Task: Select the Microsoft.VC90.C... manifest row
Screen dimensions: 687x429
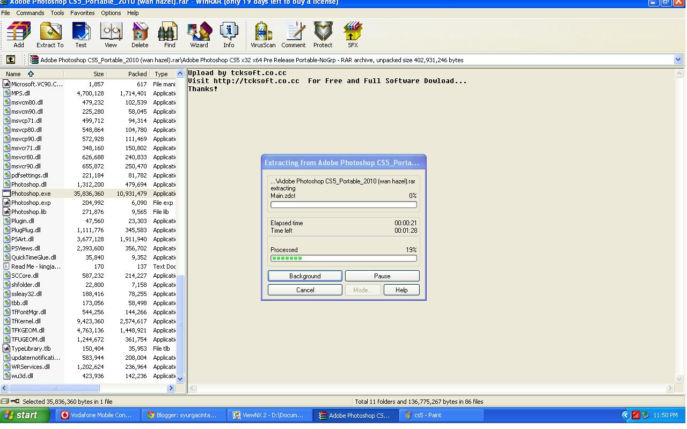Action: click(x=89, y=84)
